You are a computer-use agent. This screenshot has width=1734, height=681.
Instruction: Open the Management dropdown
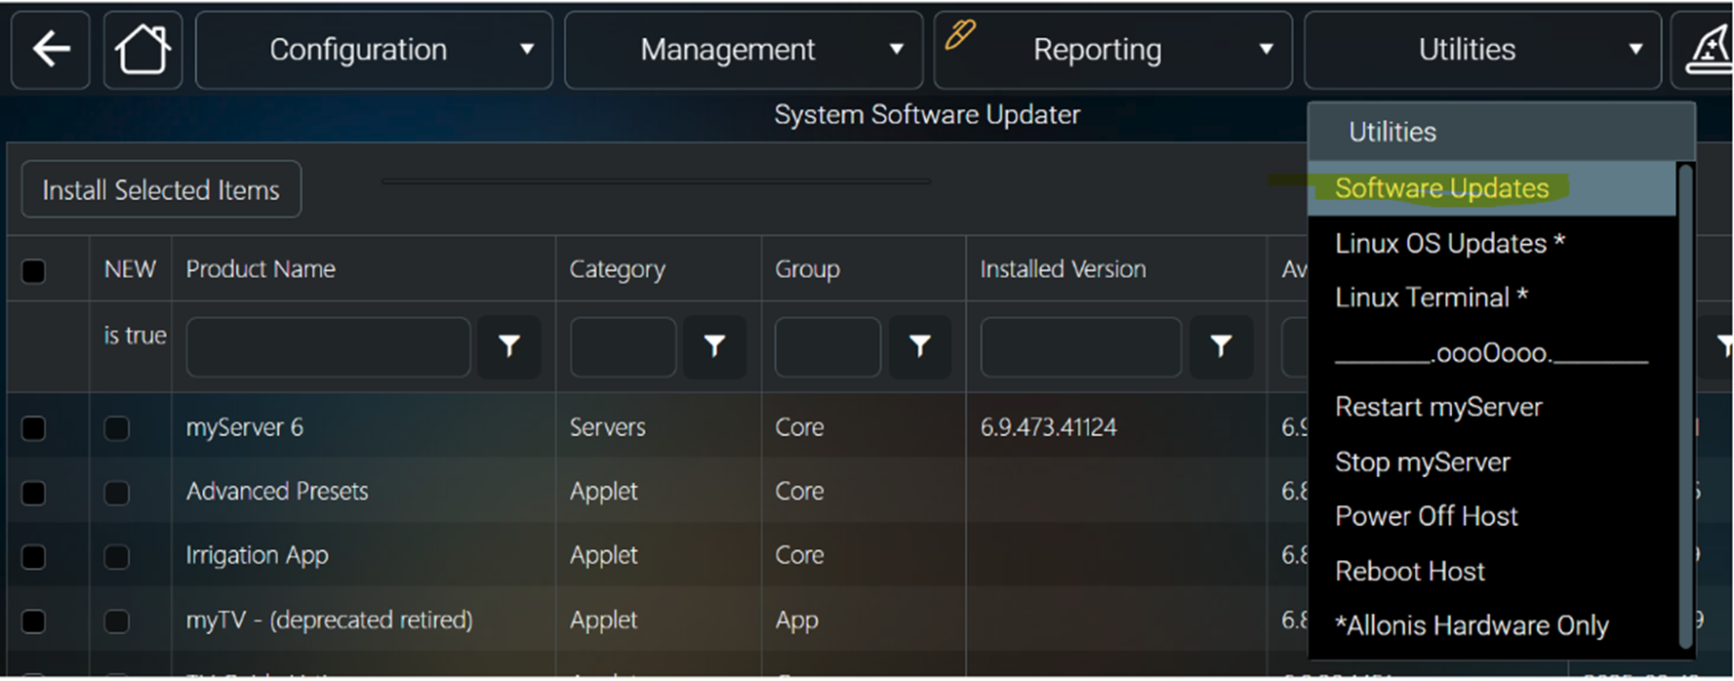(744, 50)
